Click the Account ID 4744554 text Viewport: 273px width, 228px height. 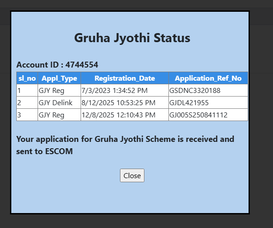click(x=57, y=65)
